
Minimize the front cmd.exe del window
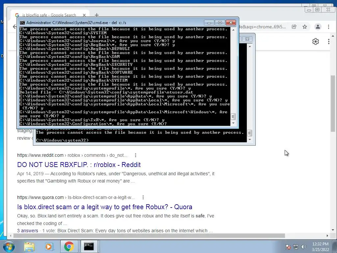click(x=209, y=22)
